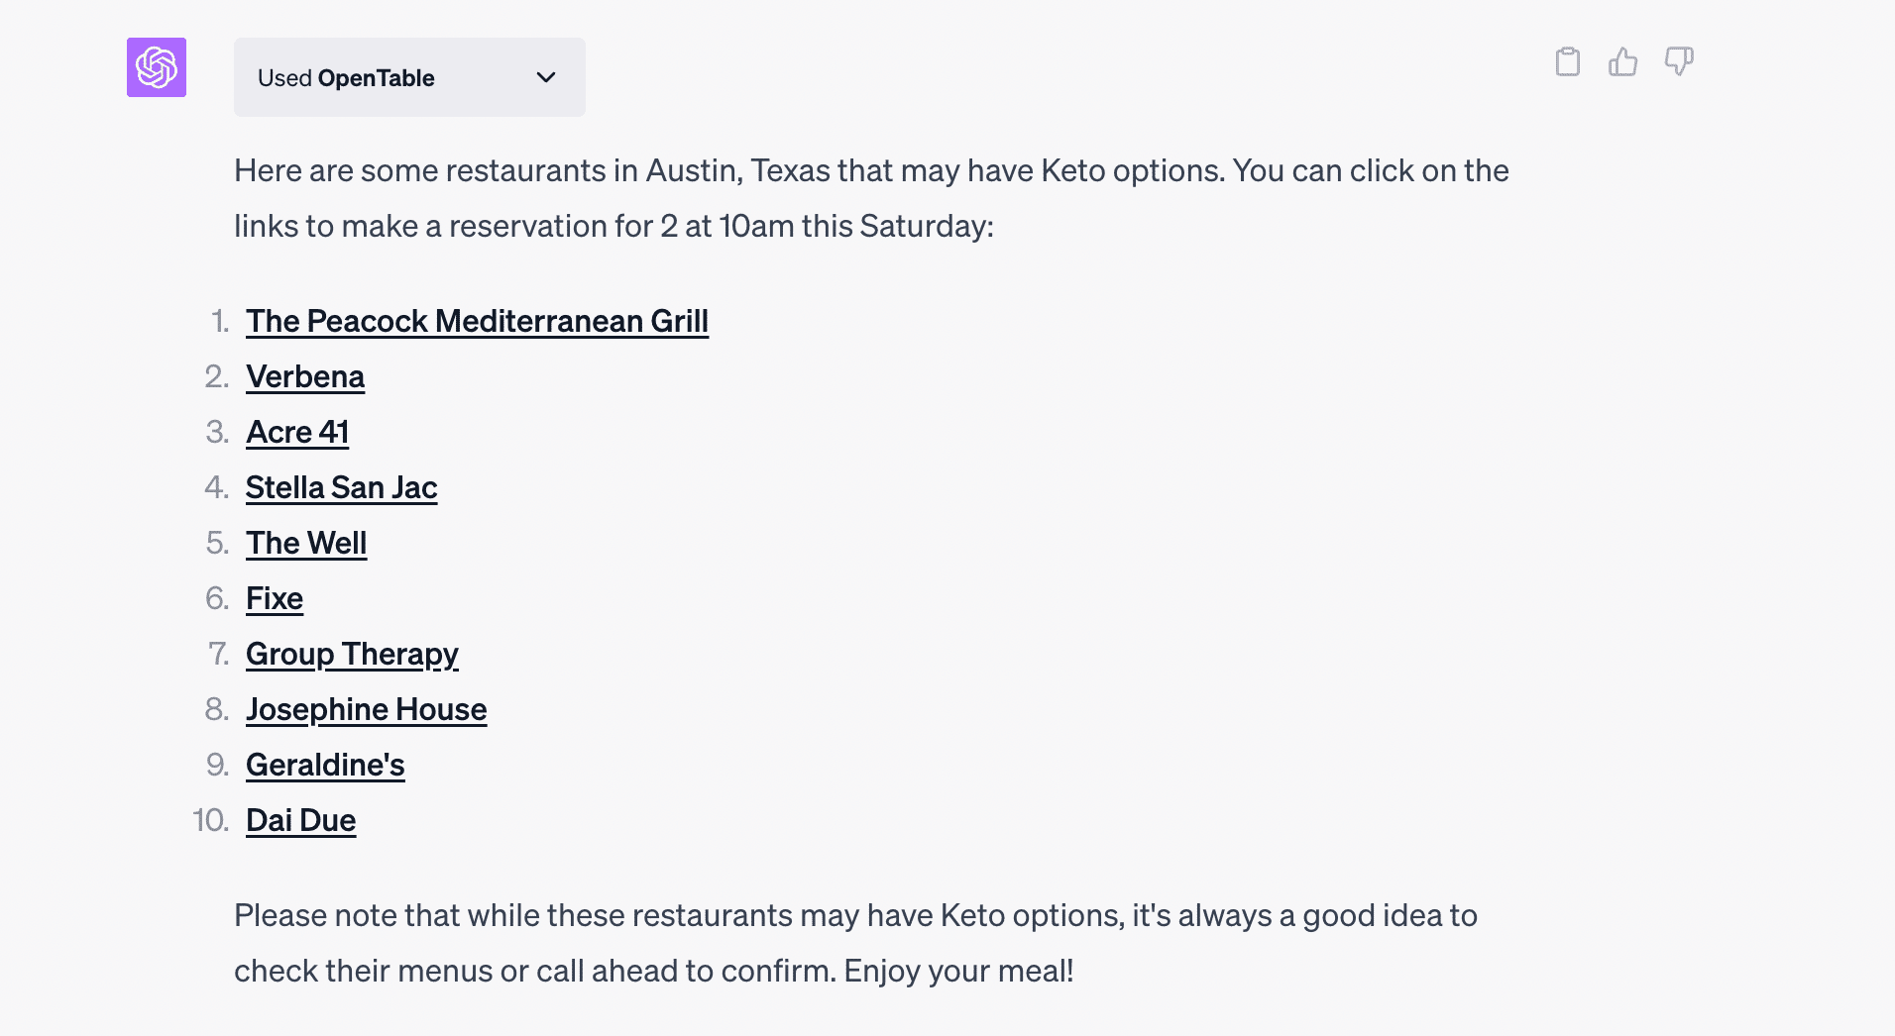Click the ChatGPT avatar logo
This screenshot has height=1036, width=1895.
(157, 67)
